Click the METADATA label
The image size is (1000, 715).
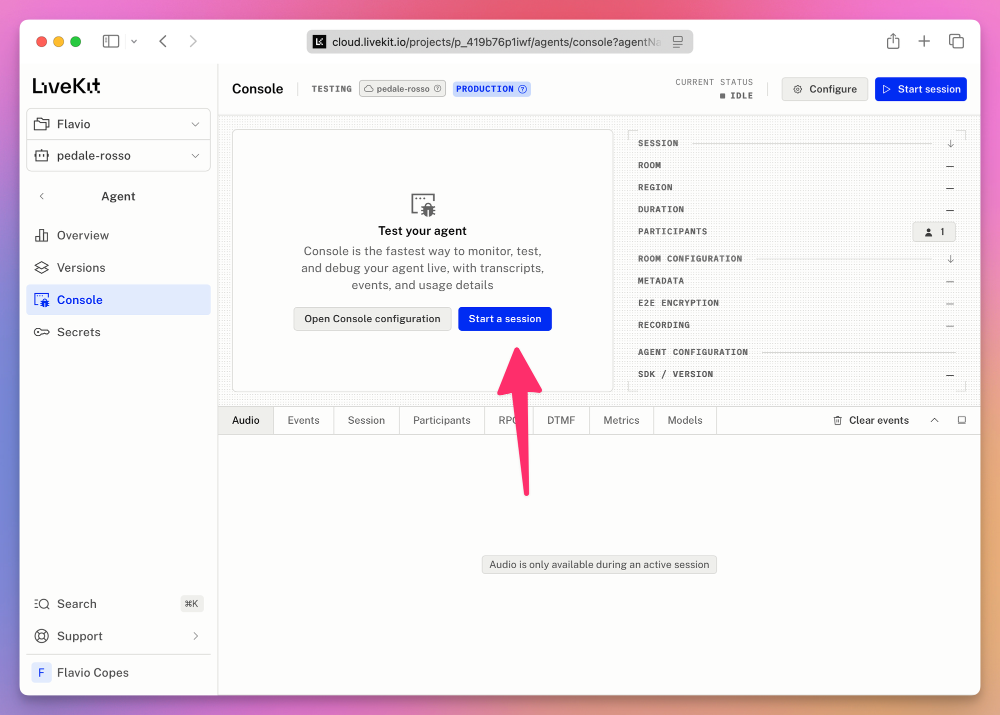661,281
